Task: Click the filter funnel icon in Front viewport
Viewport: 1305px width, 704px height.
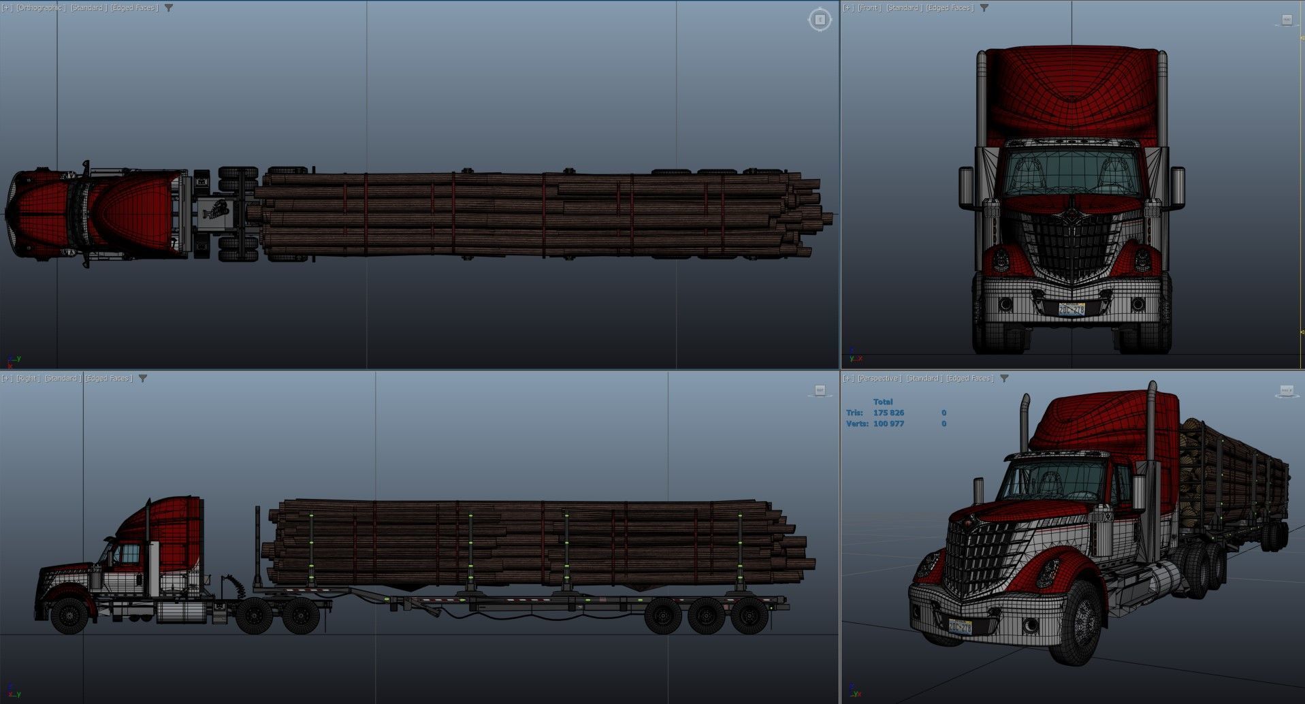Action: pos(984,8)
